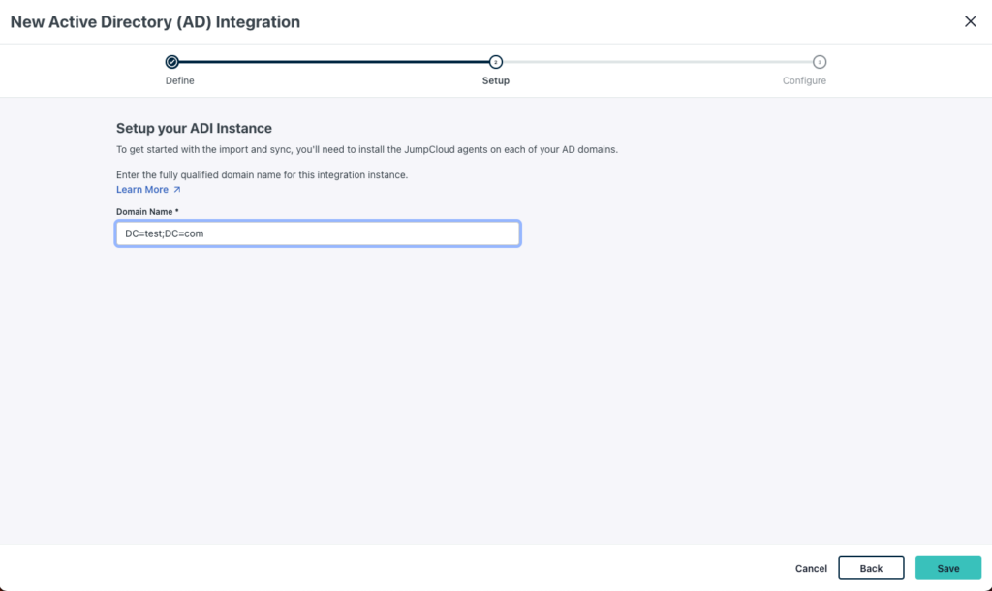992x591 pixels.
Task: Click the Configure step number circle
Action: [x=820, y=62]
